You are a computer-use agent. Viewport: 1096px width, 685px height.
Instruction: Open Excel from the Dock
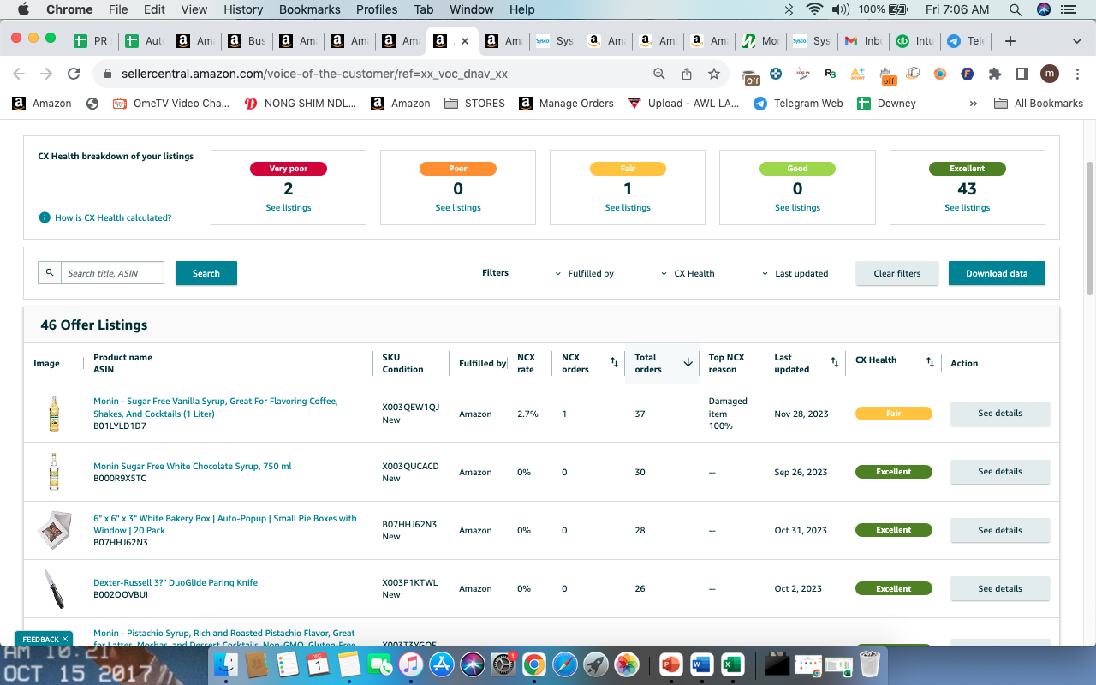click(732, 664)
